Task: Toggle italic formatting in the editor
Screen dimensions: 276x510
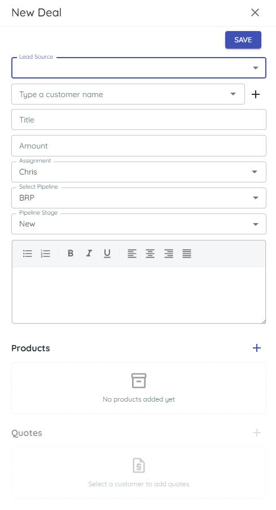Action: 89,253
